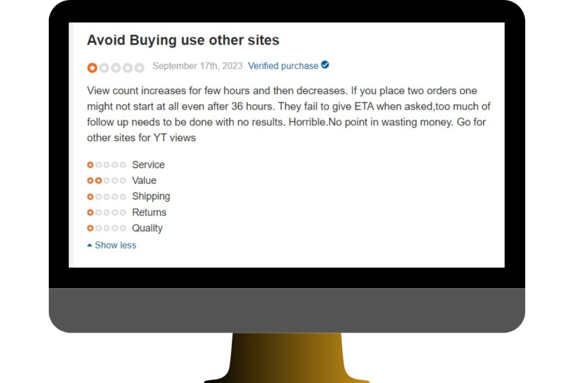Click the fourth gray overall rating star
574x383 pixels.
click(127, 68)
